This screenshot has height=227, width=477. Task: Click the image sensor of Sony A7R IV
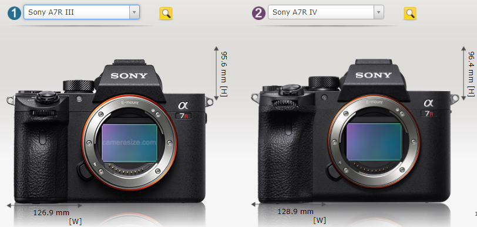pyautogui.click(x=374, y=142)
